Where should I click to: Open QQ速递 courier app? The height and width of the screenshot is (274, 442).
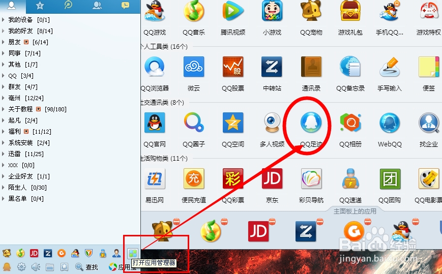[x=350, y=178]
